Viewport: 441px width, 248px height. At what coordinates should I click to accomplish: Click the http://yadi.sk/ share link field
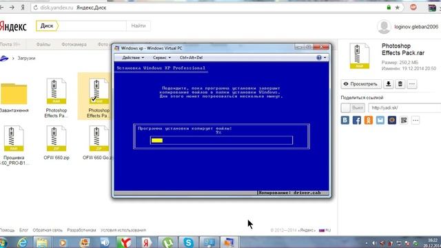pos(404,107)
